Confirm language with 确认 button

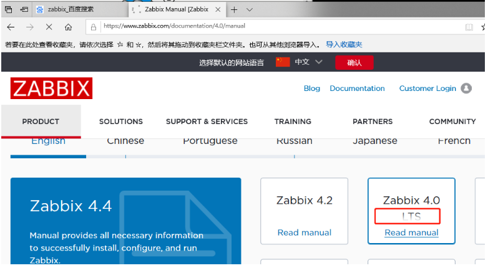(x=354, y=63)
